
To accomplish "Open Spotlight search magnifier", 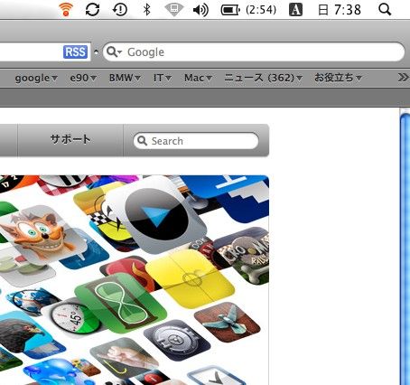I will (385, 9).
